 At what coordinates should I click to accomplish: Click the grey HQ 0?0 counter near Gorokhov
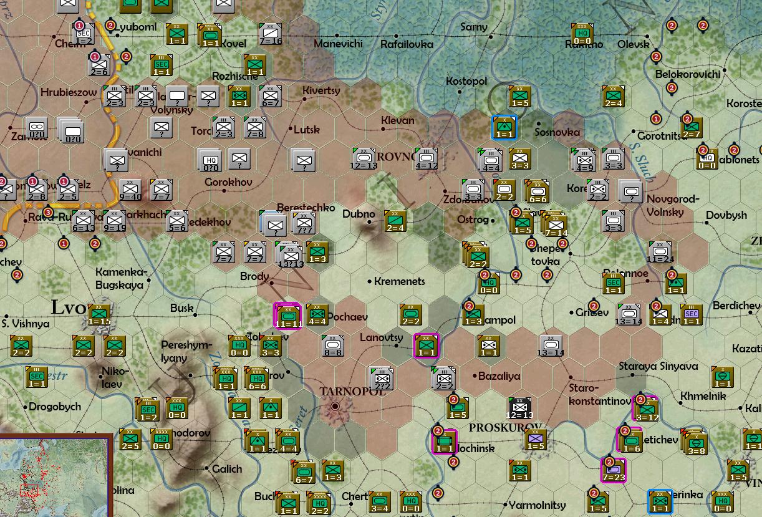click(x=210, y=160)
